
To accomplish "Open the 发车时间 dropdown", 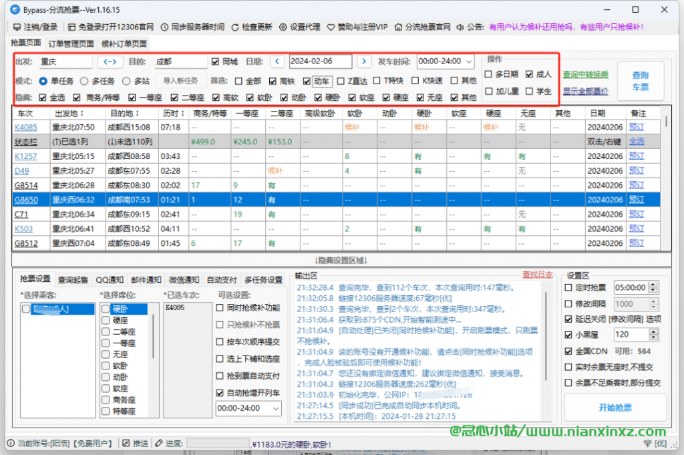I will 469,61.
